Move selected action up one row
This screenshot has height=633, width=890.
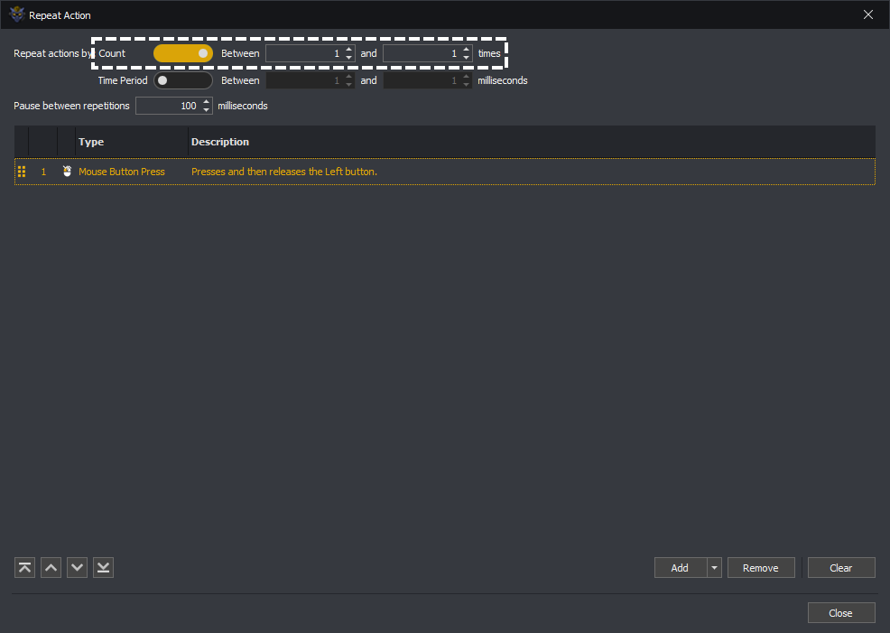(51, 567)
